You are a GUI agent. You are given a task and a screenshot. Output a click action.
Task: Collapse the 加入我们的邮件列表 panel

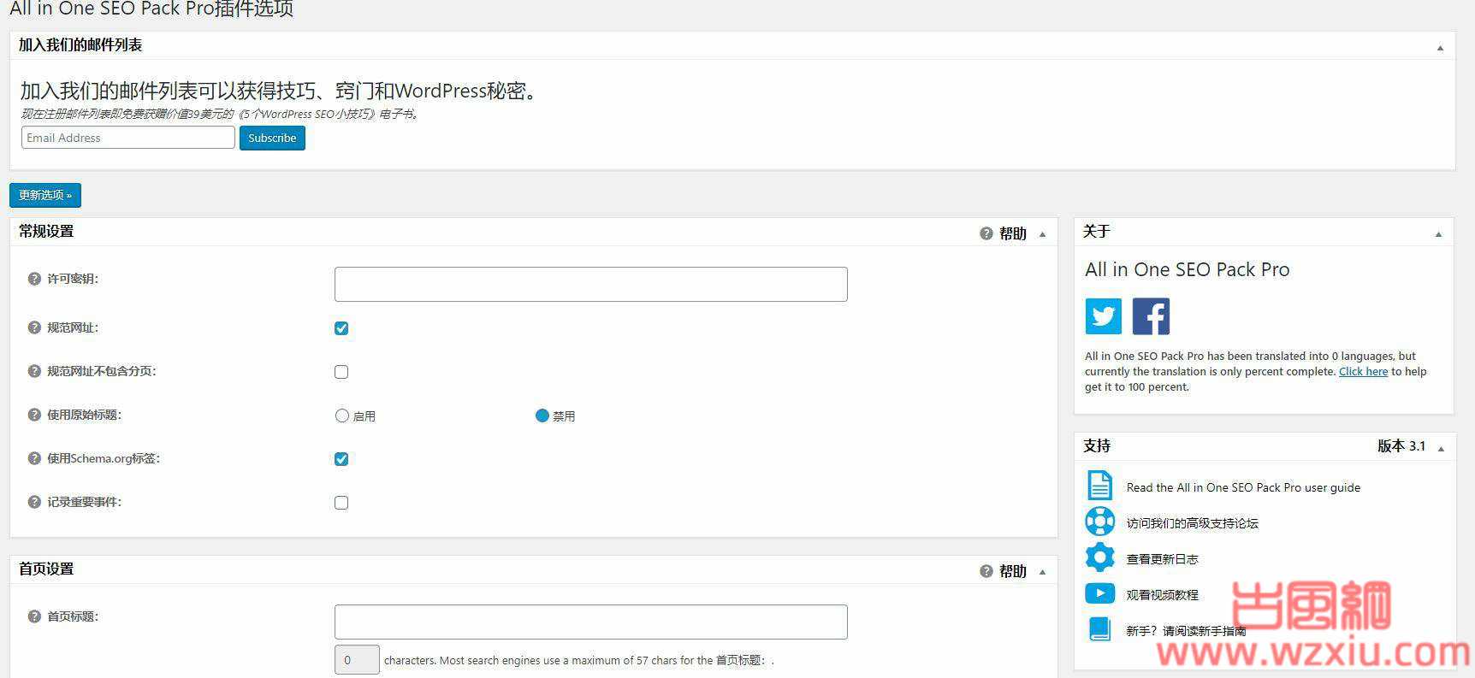click(1440, 48)
